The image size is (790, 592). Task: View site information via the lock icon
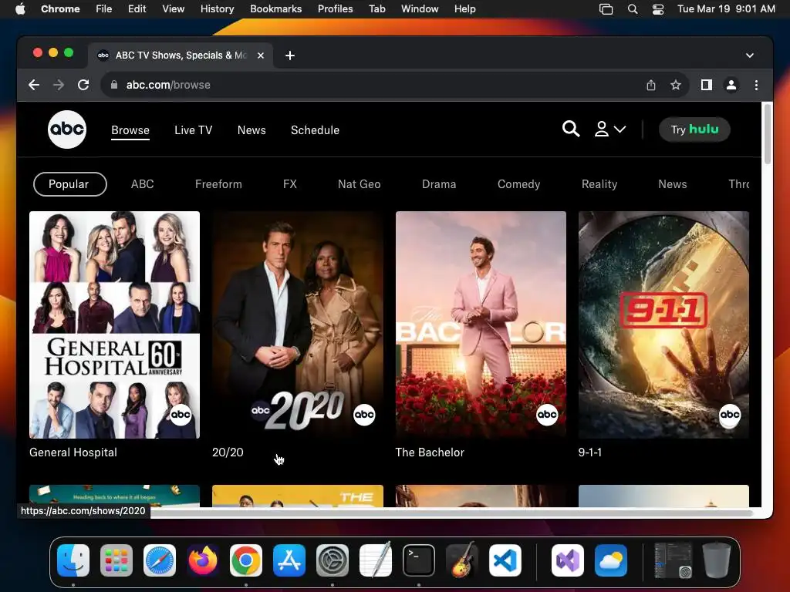114,85
